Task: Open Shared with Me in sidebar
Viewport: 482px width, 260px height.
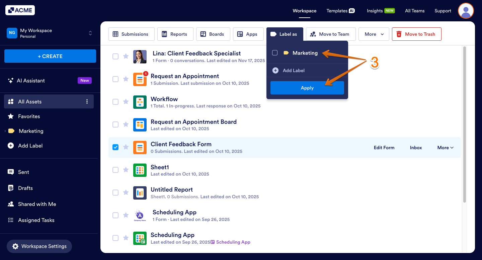Action: [x=37, y=204]
